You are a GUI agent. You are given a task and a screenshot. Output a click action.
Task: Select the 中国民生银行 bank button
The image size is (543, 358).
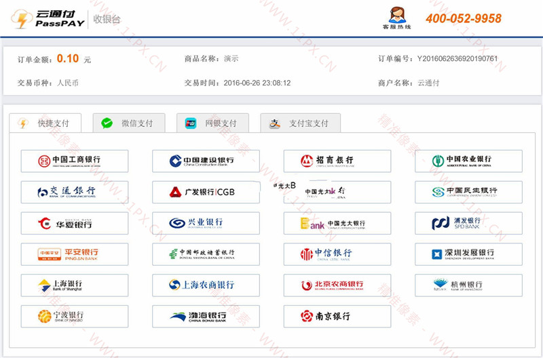click(x=468, y=192)
